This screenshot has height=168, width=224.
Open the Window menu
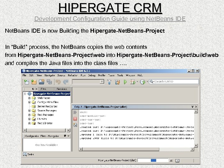coord(130,75)
